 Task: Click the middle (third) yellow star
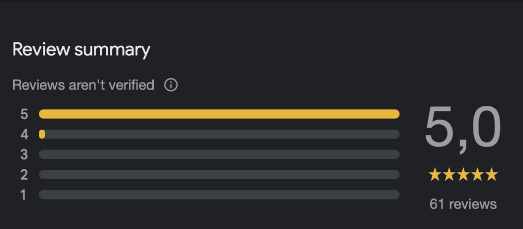(x=463, y=175)
